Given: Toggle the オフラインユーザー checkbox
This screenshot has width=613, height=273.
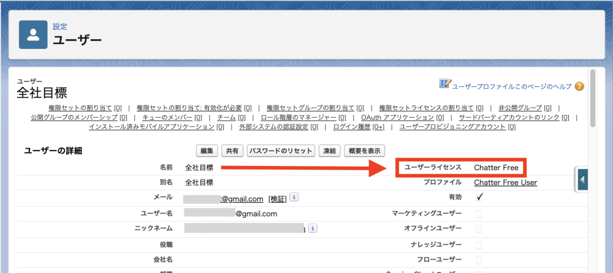Looking at the screenshot, I should pyautogui.click(x=479, y=228).
